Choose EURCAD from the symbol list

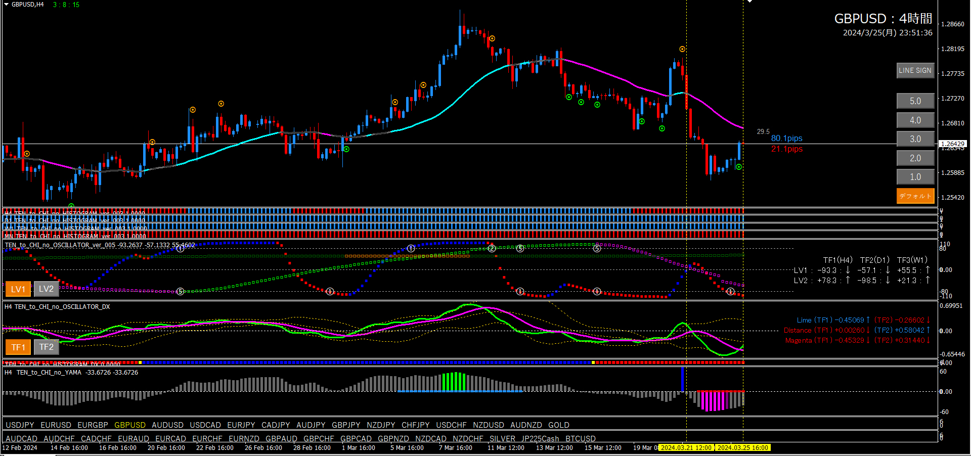pos(170,439)
